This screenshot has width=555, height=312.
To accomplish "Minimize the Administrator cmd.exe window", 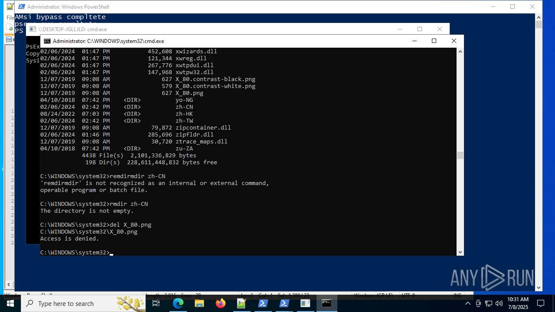I will 414,41.
